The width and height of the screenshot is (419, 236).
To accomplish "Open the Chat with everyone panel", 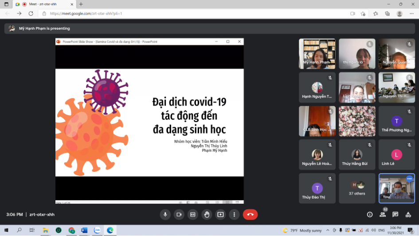I will click(x=395, y=214).
